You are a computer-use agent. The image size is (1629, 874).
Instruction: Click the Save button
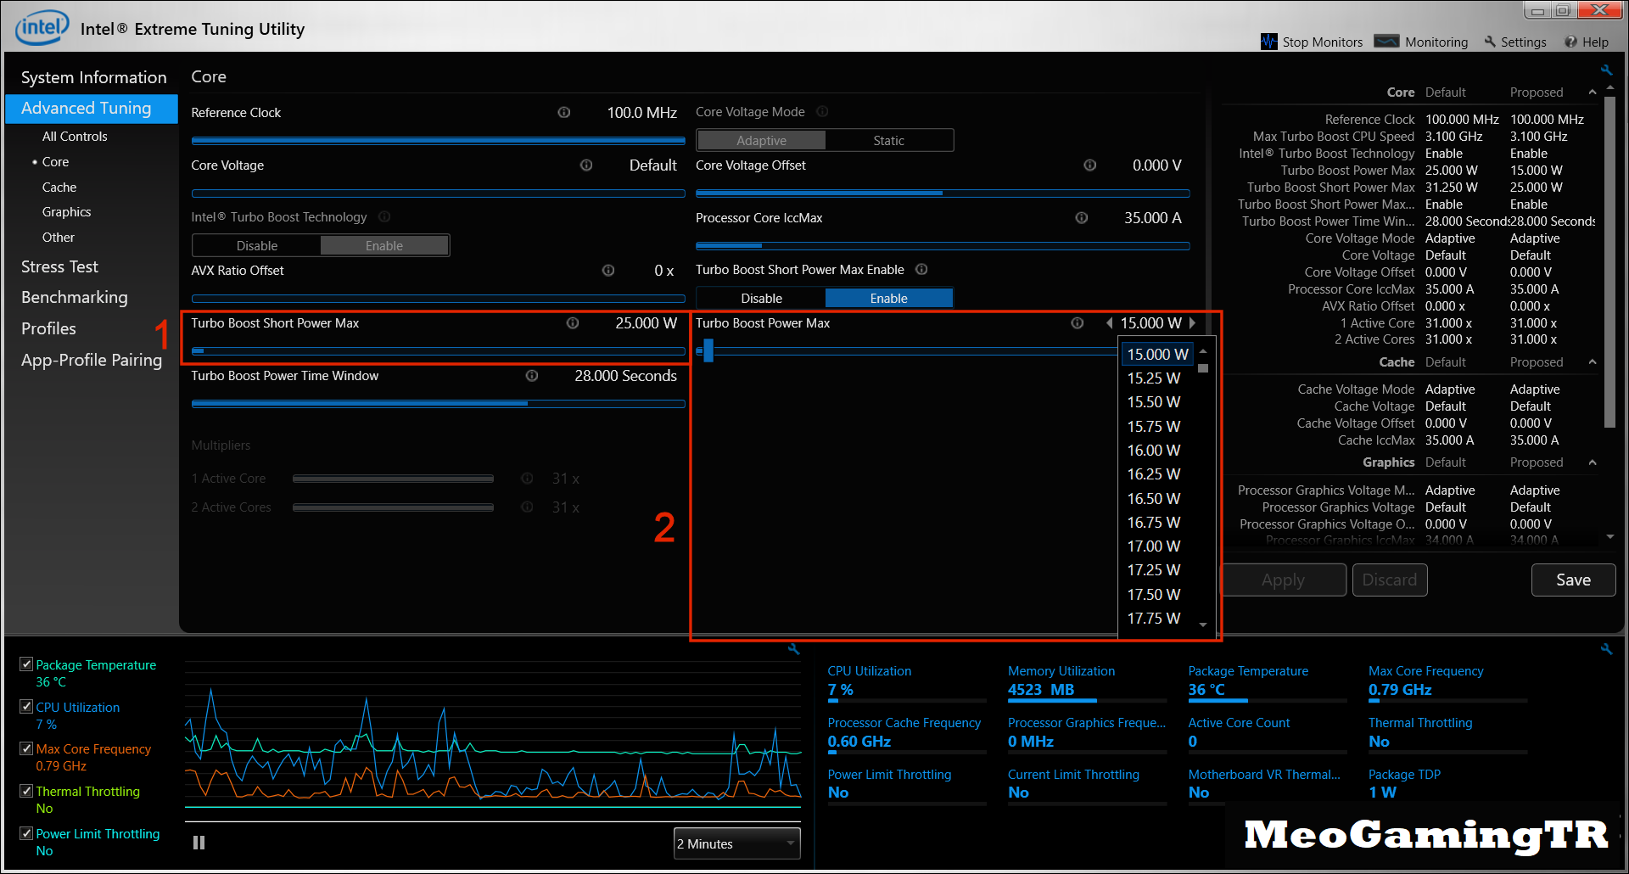1573,580
